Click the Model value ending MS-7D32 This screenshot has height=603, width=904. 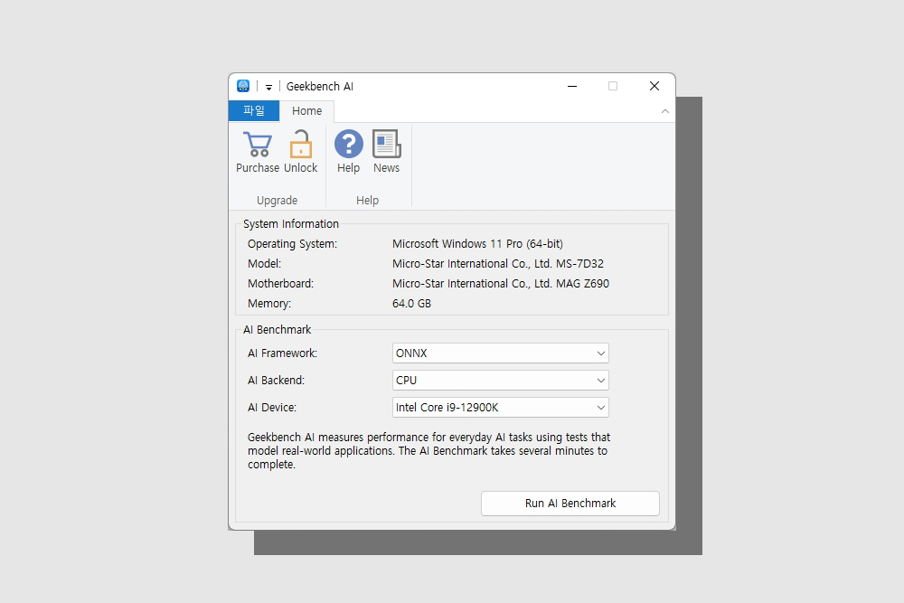point(498,264)
